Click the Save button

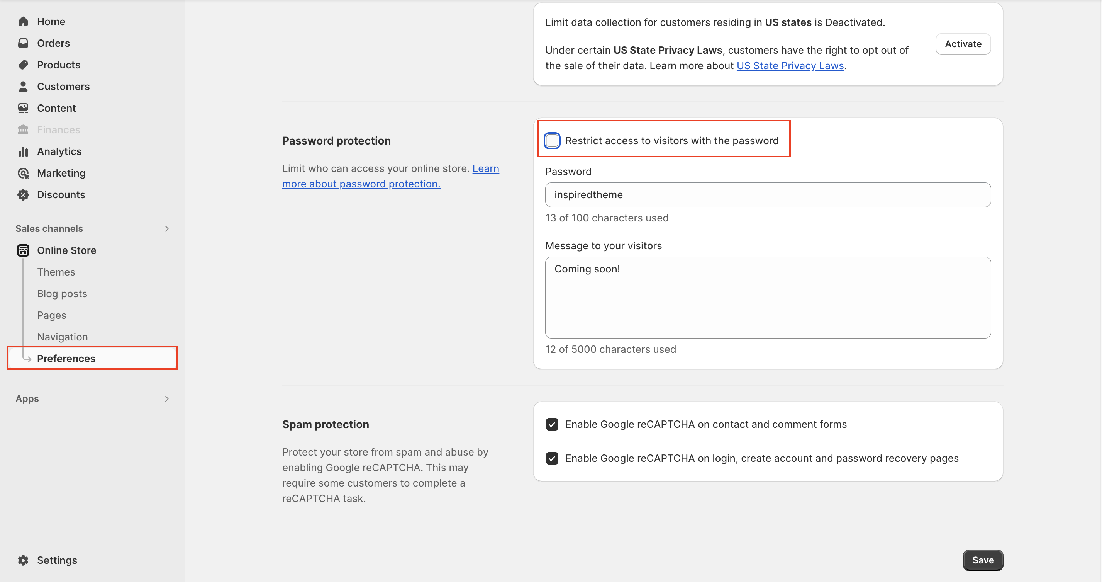pyautogui.click(x=983, y=560)
